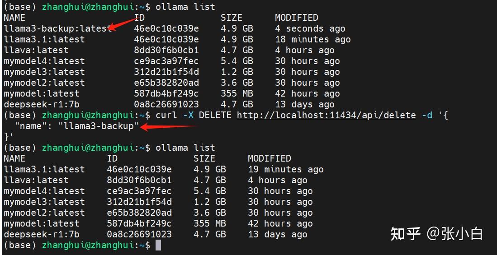This screenshot has height=255, width=497.
Task: Select the deepseek-r1:7b name in the second list
Action: (42, 234)
